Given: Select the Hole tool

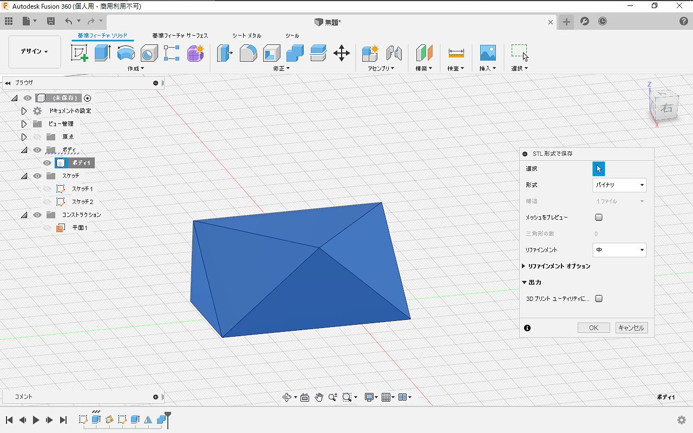Looking at the screenshot, I should coord(149,53).
